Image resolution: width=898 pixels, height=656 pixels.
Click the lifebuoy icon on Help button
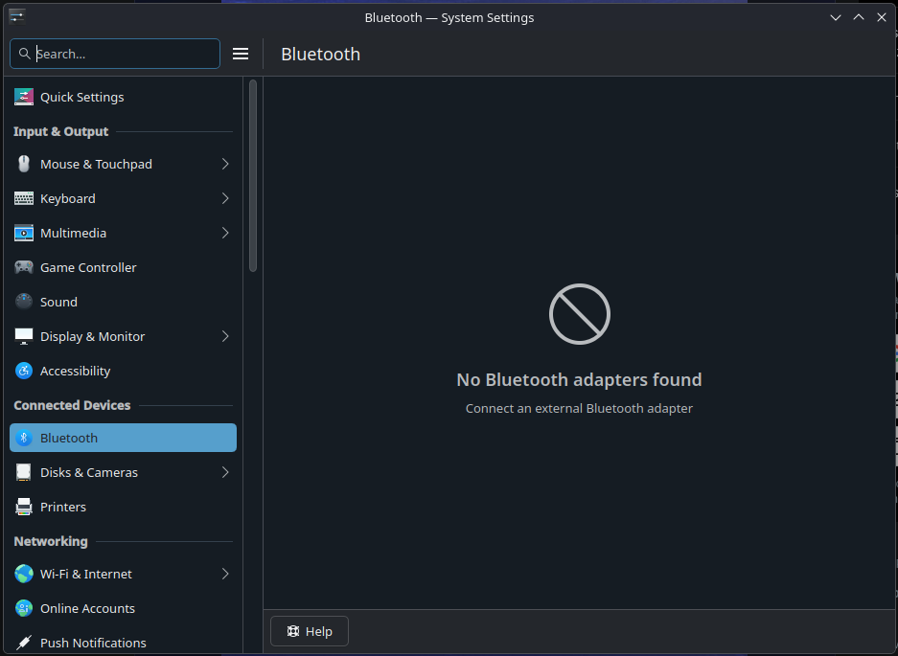tap(293, 631)
